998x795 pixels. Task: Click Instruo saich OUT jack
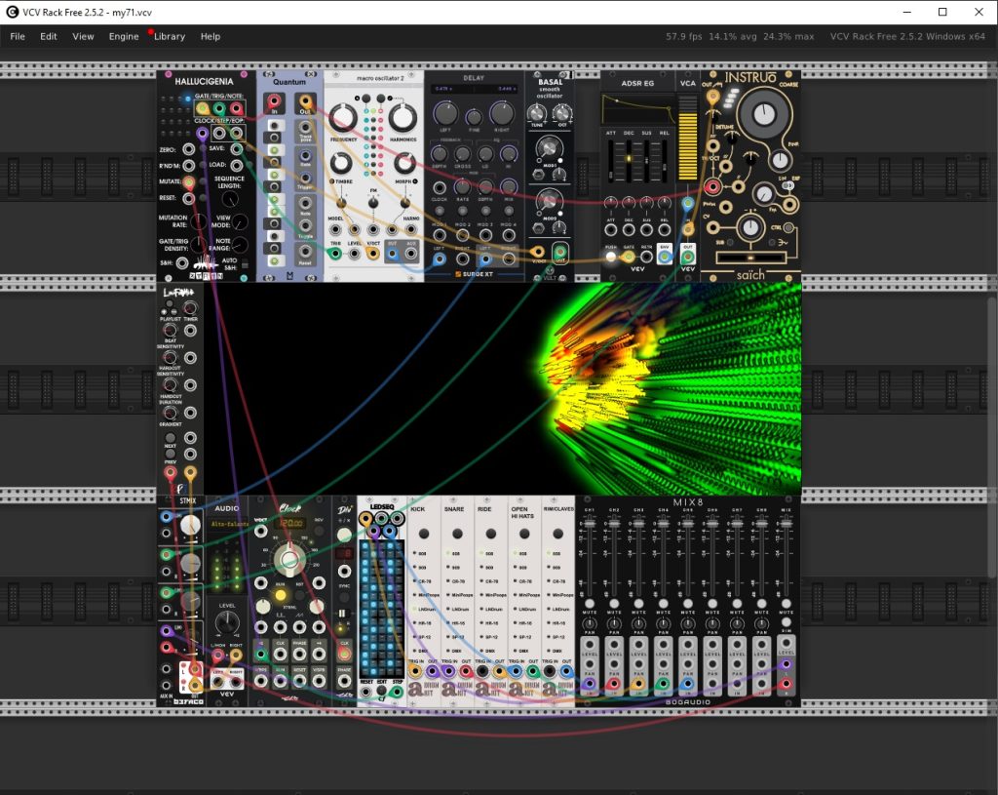pos(712,97)
